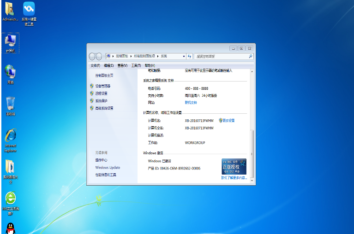Open 系统保护 from the sidebar
Viewport: 354px width, 234px height.
point(101,101)
